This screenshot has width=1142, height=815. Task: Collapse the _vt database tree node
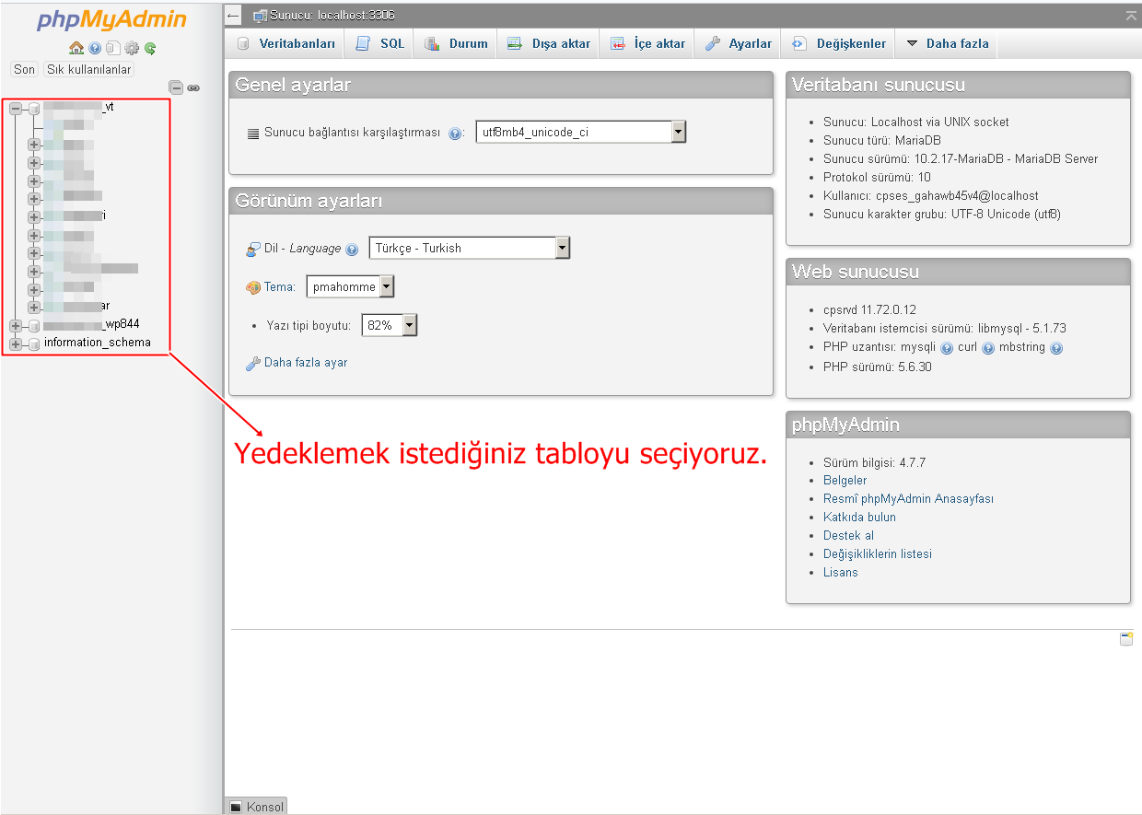pyautogui.click(x=16, y=108)
